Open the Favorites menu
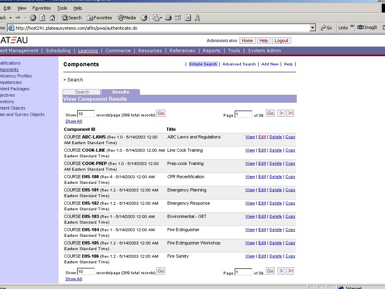Screen dimensions: 385x289 (x=41, y=8)
